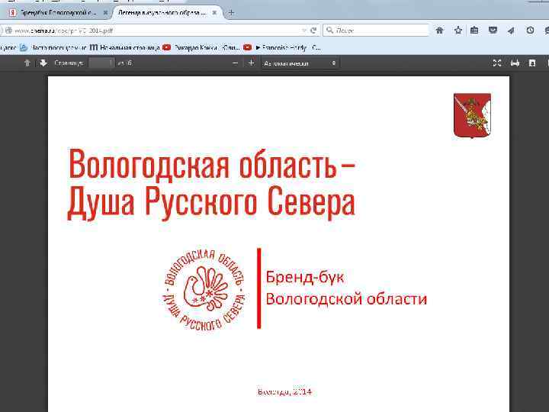This screenshot has width=549, height=412.
Task: Open address bar history dropdown arrow
Action: [x=304, y=31]
